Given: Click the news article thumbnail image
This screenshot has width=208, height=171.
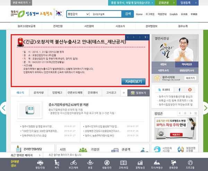Looking at the screenshot, I should click(30, 110).
